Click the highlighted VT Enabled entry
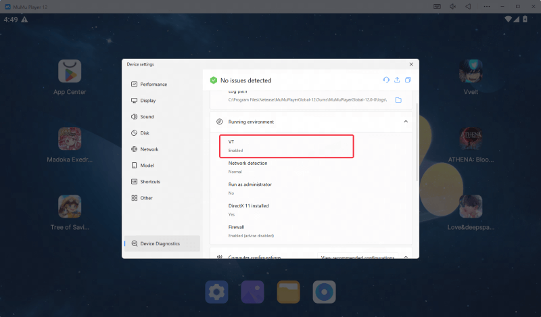The height and width of the screenshot is (317, 541). coord(286,146)
